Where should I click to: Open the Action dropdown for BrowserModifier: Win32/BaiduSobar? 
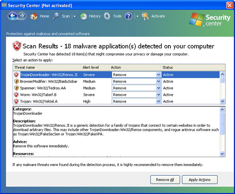pos(158,81)
